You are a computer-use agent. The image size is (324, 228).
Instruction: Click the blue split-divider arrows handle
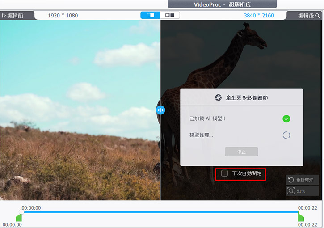[x=160, y=110]
